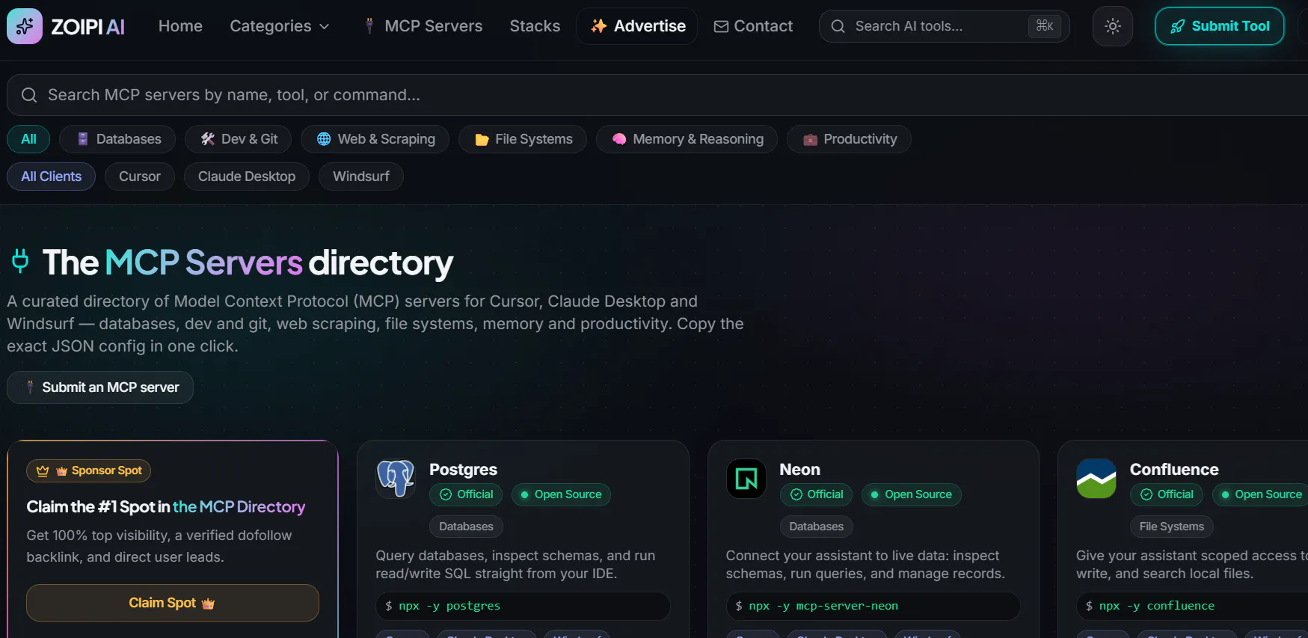Screen dimensions: 1308x638
Task: Click Open Source badge on Neon card
Action: 912,494
